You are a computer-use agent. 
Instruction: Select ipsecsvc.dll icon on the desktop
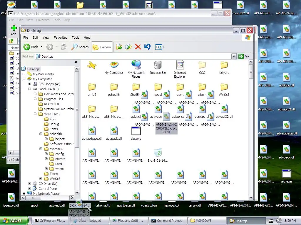(x=11, y=200)
